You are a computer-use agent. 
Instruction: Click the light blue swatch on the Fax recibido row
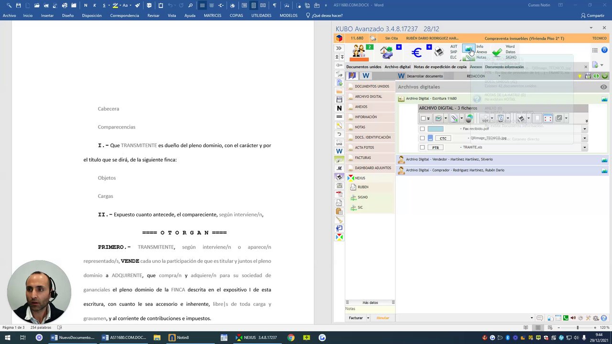[436, 129]
